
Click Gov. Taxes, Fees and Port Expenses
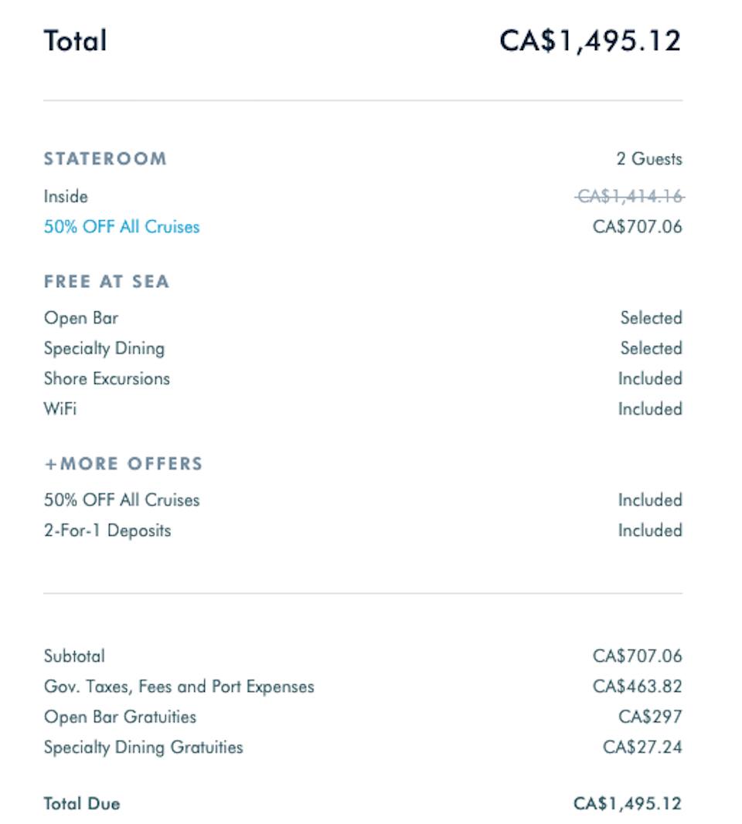179,687
